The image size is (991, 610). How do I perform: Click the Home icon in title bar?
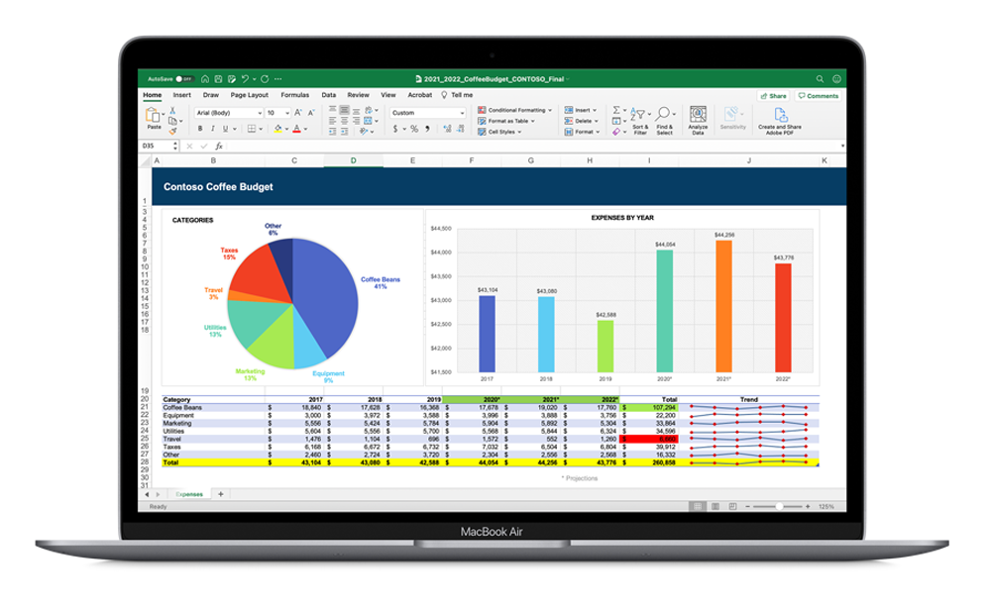pyautogui.click(x=205, y=79)
